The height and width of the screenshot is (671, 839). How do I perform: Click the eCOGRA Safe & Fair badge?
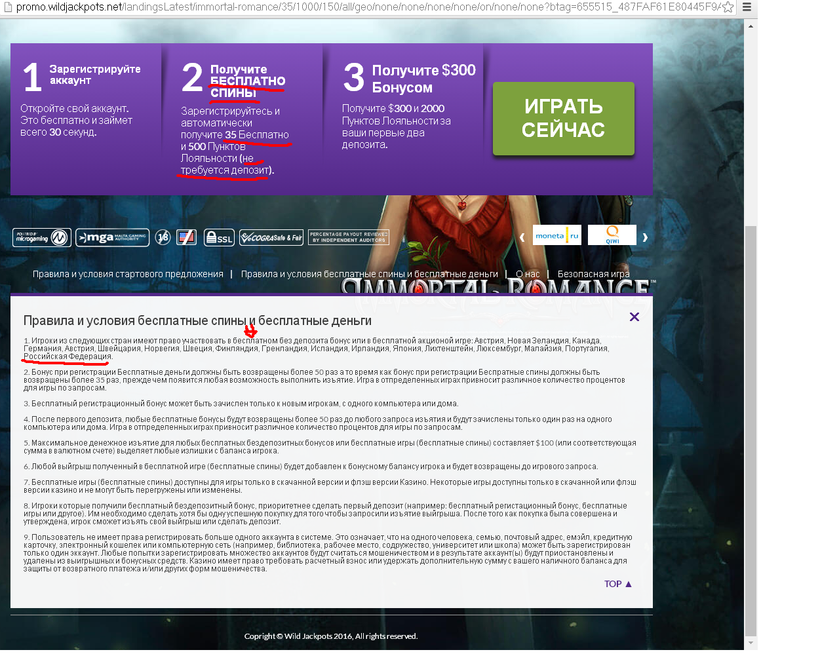pyautogui.click(x=271, y=237)
